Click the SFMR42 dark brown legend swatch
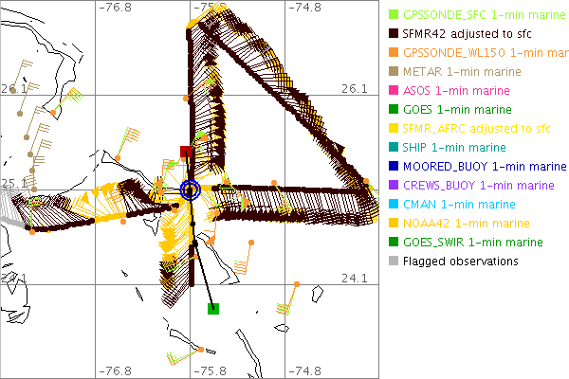The height and width of the screenshot is (379, 569). (394, 34)
